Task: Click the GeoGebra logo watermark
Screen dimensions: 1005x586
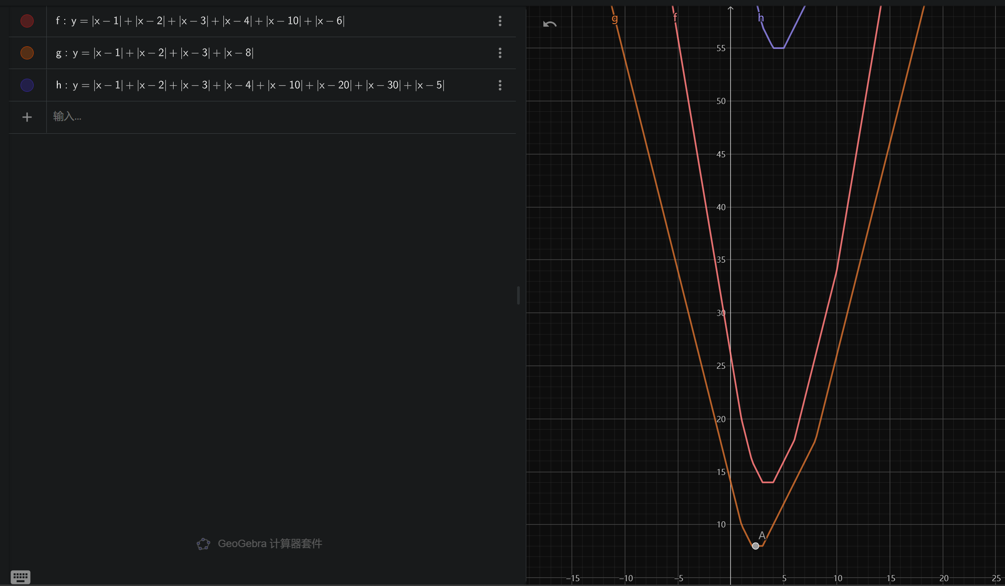Action: (203, 544)
